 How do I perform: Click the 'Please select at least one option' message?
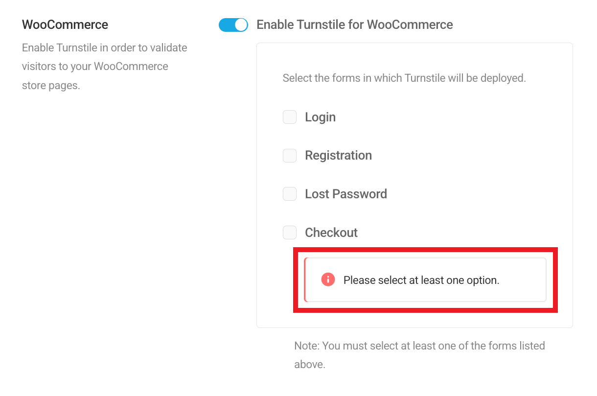point(421,280)
